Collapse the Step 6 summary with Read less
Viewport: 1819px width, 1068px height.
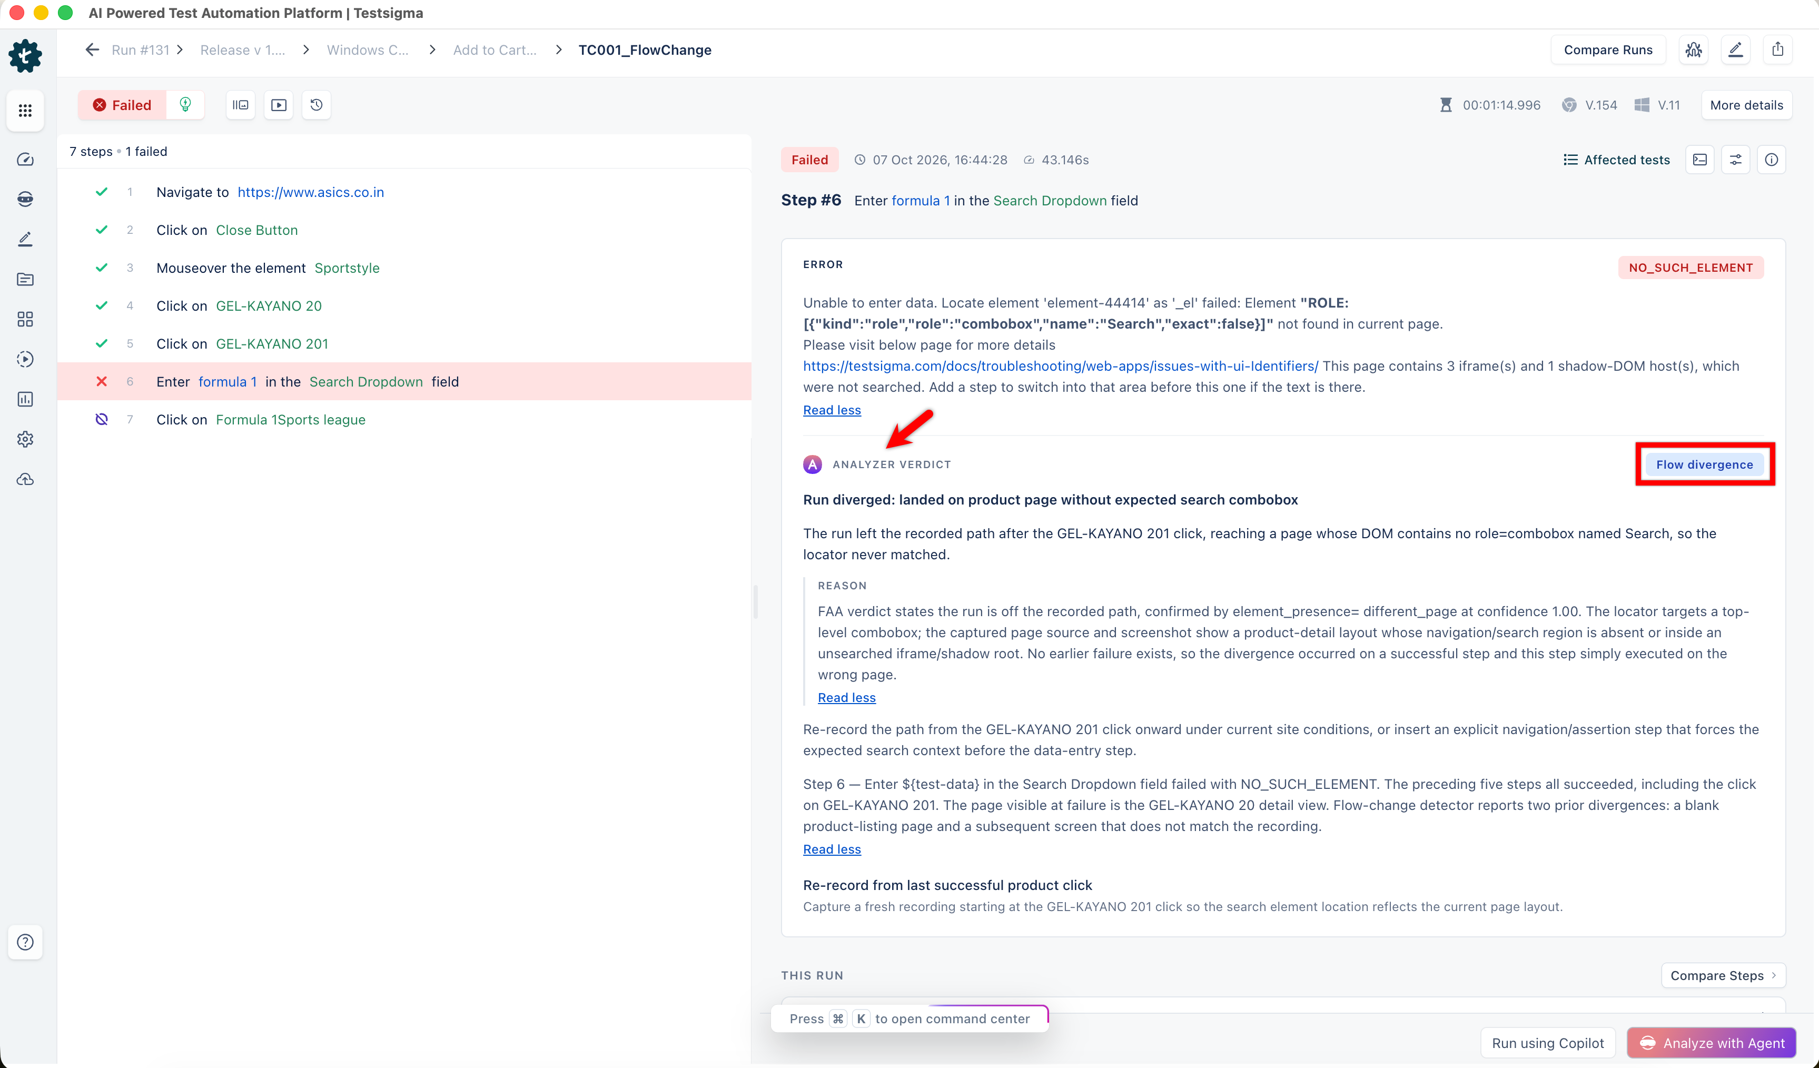(832, 849)
